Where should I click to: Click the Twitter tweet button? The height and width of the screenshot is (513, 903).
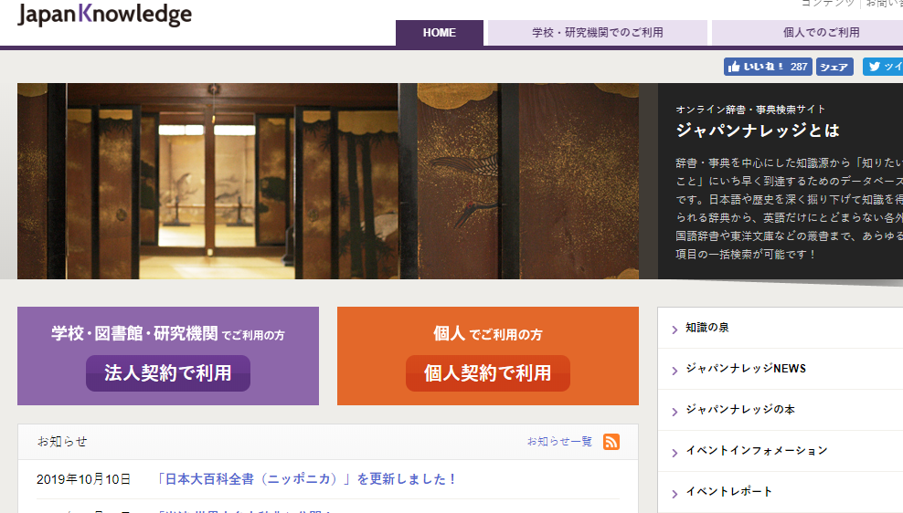coord(883,67)
